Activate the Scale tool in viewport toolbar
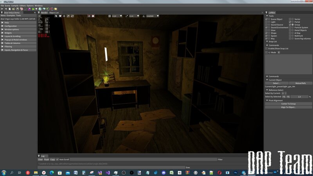This screenshot has height=176, width=313. point(68,16)
